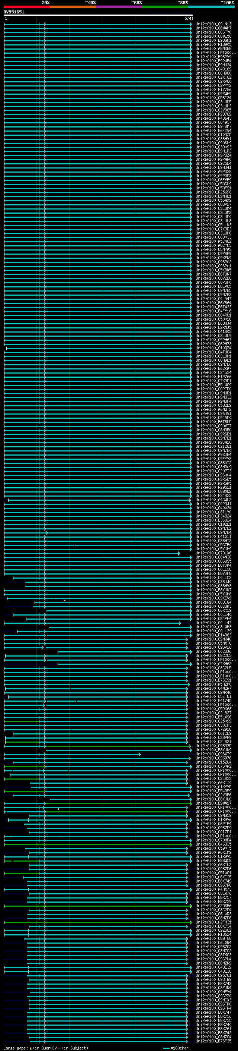Select hit label UniRef100_A8JWH3

[x=213, y=627]
